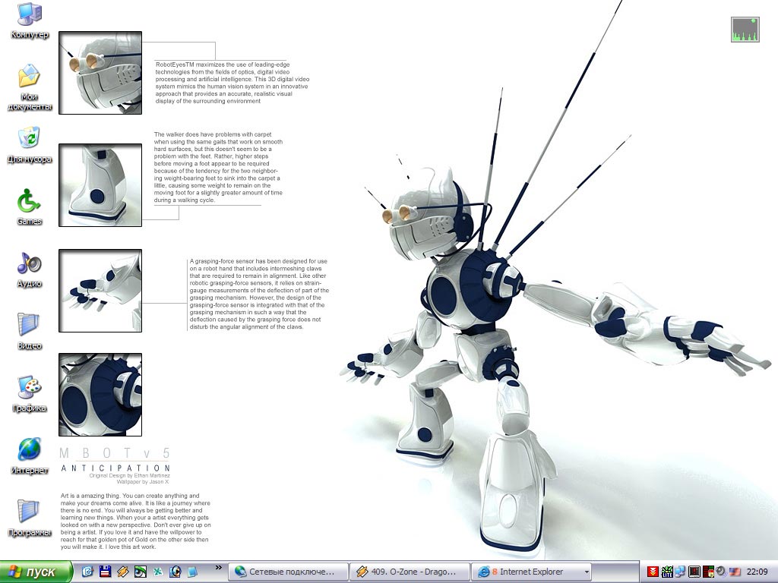The width and height of the screenshot is (778, 583).
Task: Expand the Quick Launch overflow chevron
Action: click(218, 568)
